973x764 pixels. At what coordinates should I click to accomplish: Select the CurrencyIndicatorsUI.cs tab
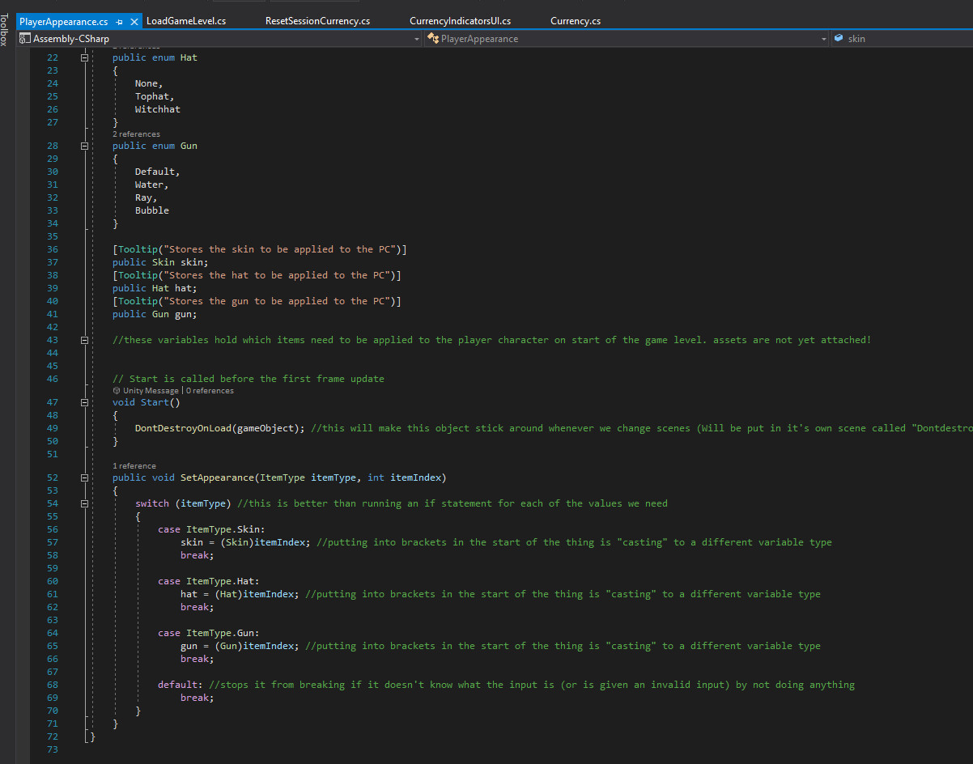(461, 21)
